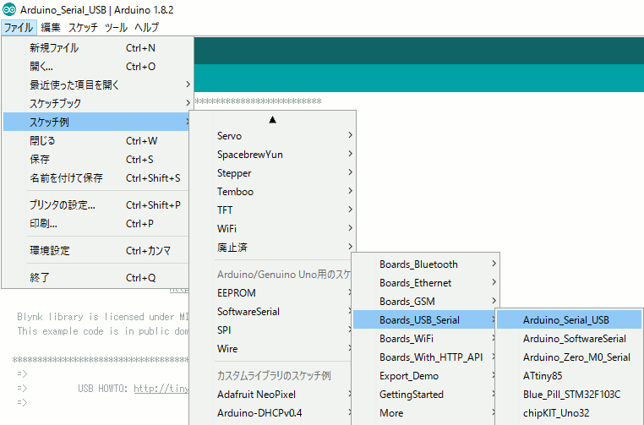
Task: Open the Export_Demo submenu
Action: [424, 376]
